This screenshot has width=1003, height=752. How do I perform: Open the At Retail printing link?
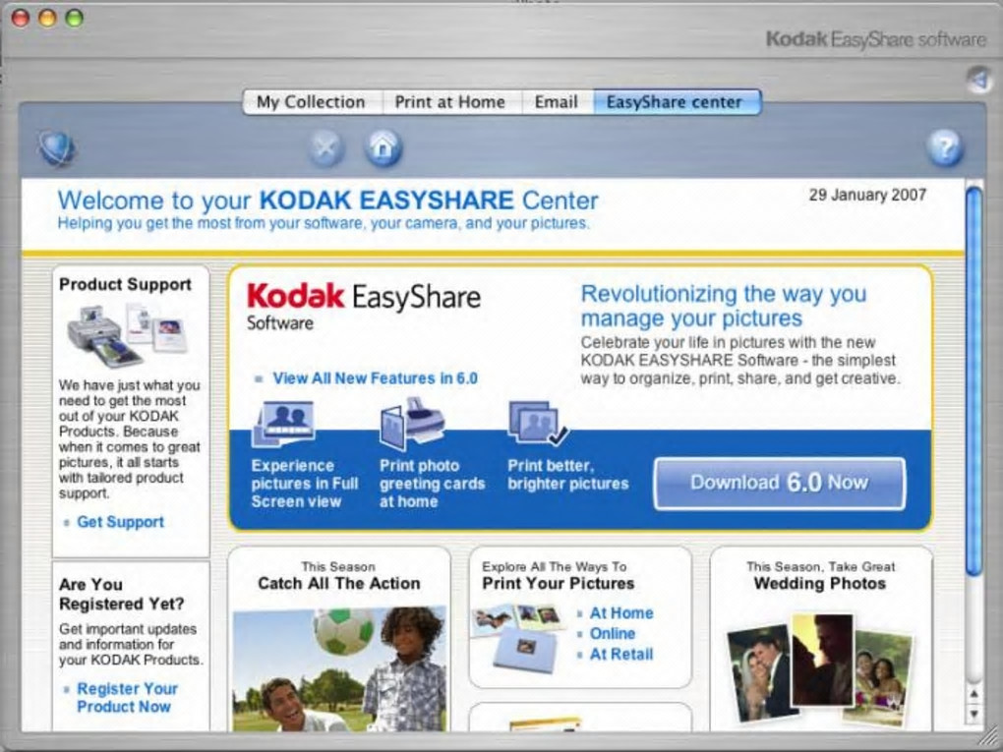(x=621, y=654)
